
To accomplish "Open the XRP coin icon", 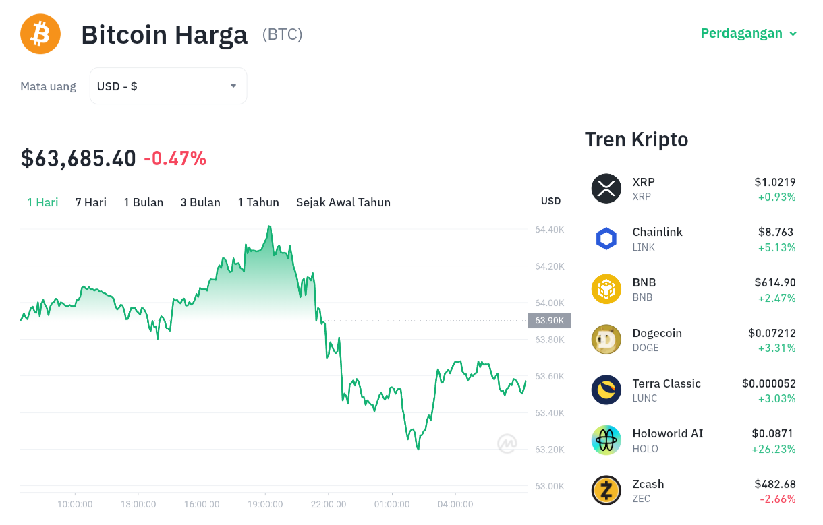I will pos(606,189).
